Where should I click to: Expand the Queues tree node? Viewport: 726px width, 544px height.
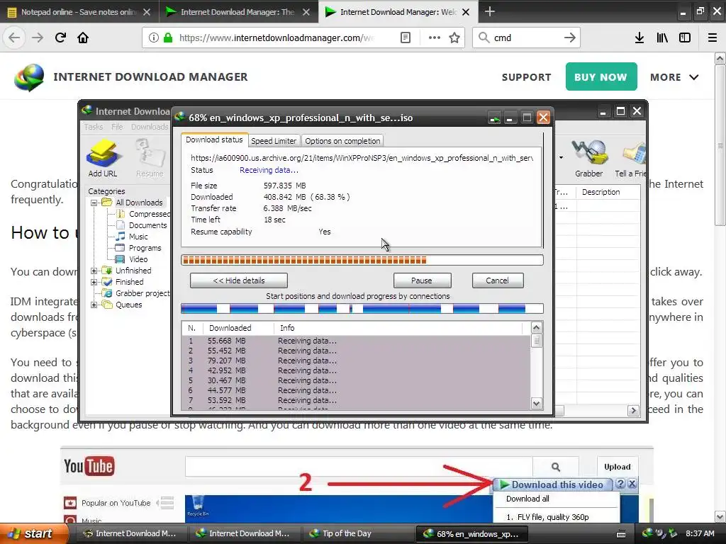tap(94, 305)
